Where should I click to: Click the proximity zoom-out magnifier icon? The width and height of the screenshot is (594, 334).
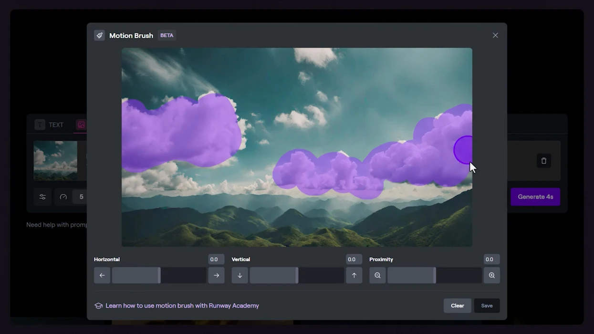tap(377, 275)
